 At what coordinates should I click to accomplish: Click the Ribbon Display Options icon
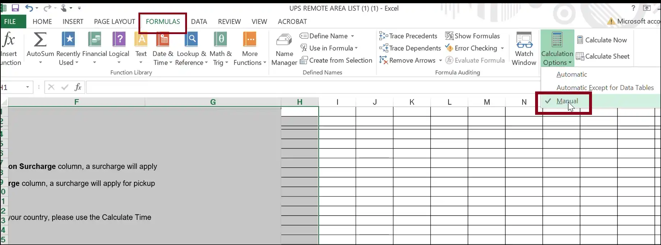(647, 8)
